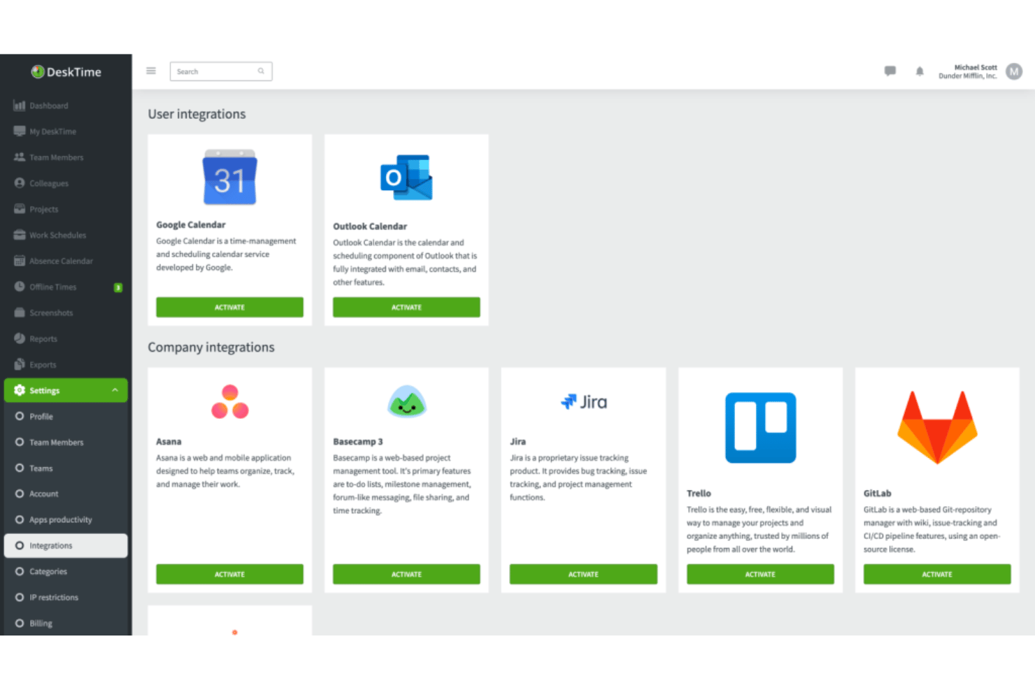
Task: Click the Projects folder icon
Action: [20, 209]
